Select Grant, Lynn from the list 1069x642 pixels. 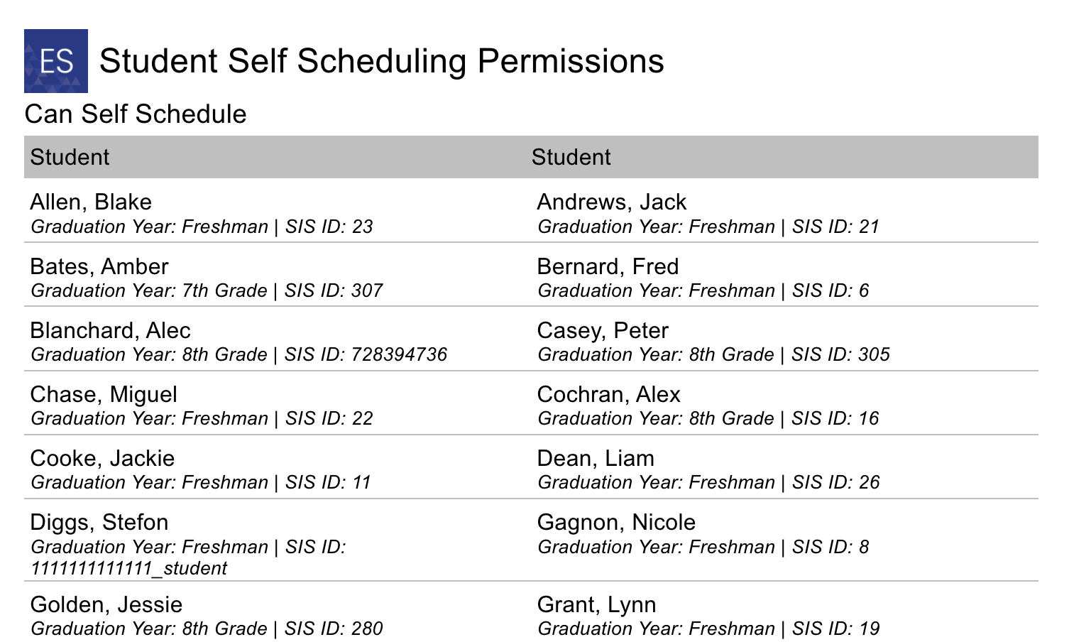[597, 604]
